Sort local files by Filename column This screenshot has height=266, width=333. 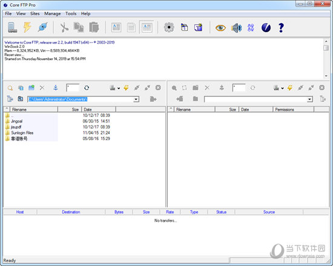tap(34, 110)
